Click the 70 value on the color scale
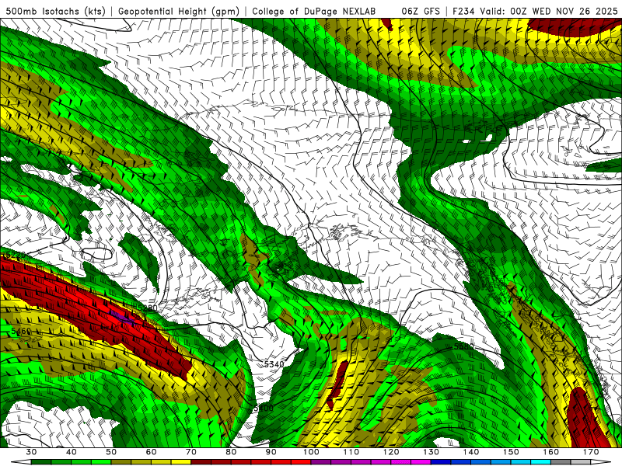The height and width of the screenshot is (466, 622). pos(191,452)
